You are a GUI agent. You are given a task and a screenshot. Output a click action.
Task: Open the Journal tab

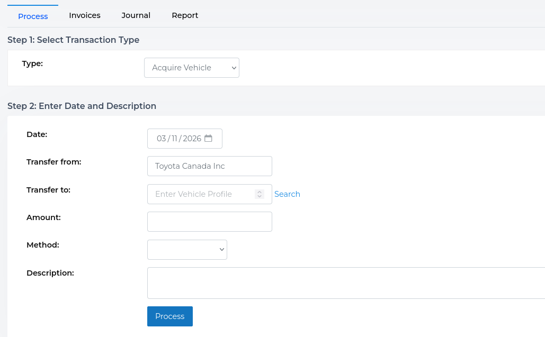(136, 15)
